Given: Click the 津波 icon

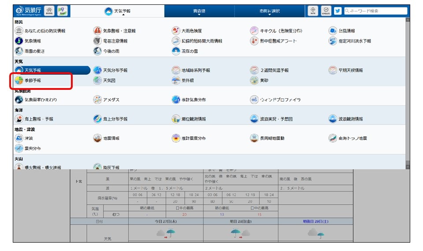Looking at the screenshot, I should click(19, 138).
